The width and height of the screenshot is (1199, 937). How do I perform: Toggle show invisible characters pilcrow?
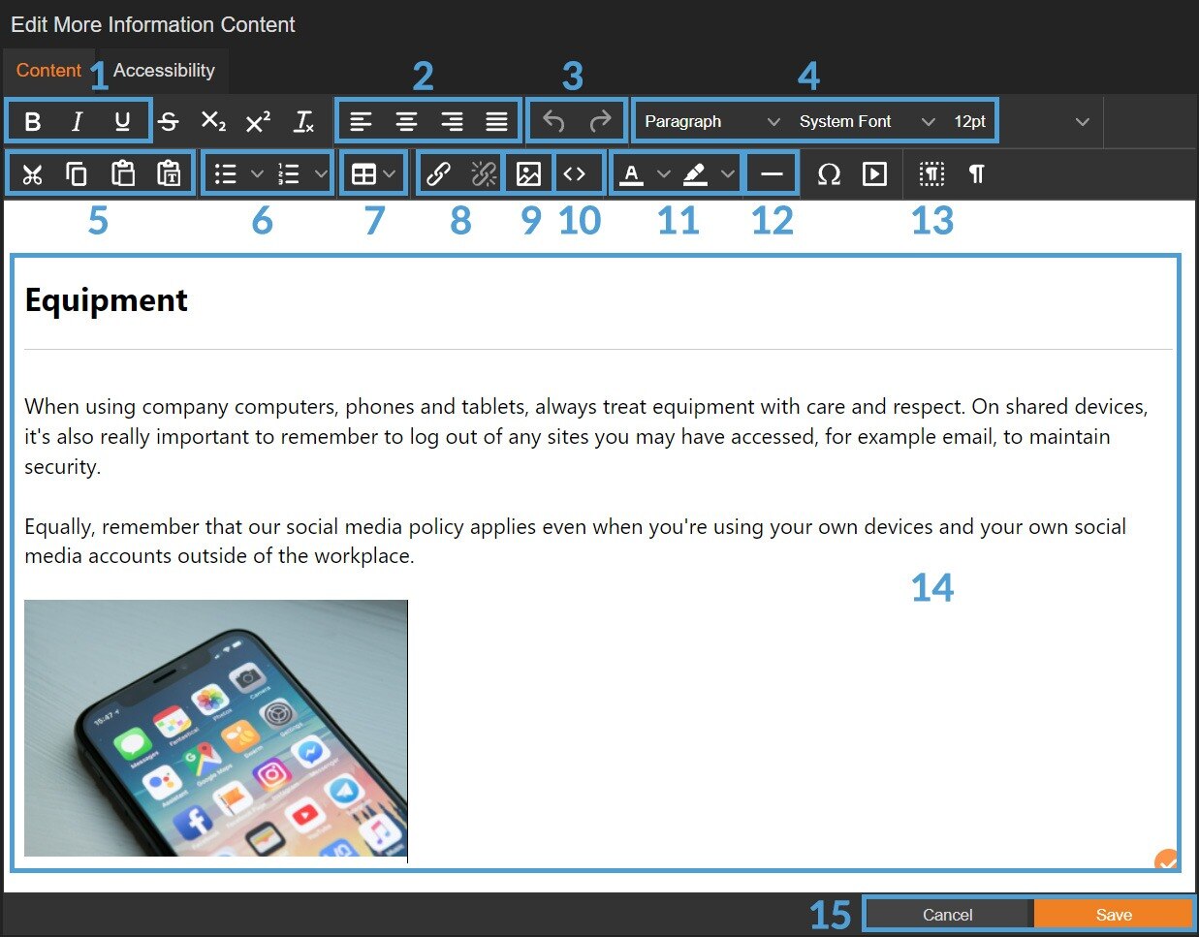976,173
